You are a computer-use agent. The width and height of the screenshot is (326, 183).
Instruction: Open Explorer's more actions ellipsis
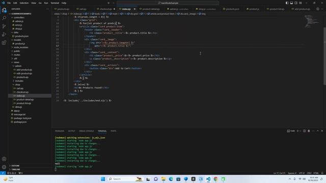click(47, 9)
